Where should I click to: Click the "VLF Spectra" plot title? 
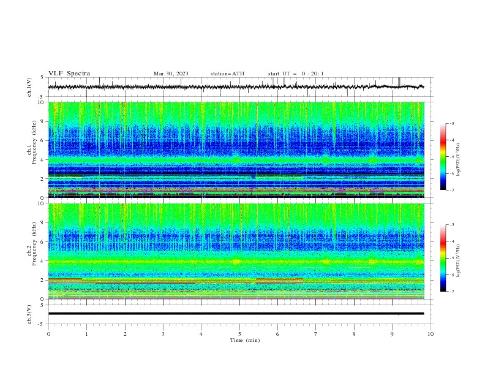[x=69, y=74]
